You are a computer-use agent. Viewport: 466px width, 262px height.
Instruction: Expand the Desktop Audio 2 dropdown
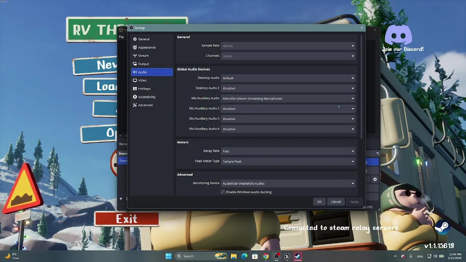(x=288, y=88)
